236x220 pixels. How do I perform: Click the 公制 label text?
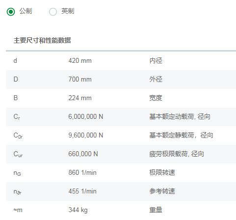tap(26, 11)
